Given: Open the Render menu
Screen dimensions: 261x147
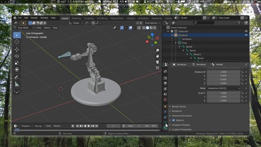Looking at the screenshot, I should point(34,18).
